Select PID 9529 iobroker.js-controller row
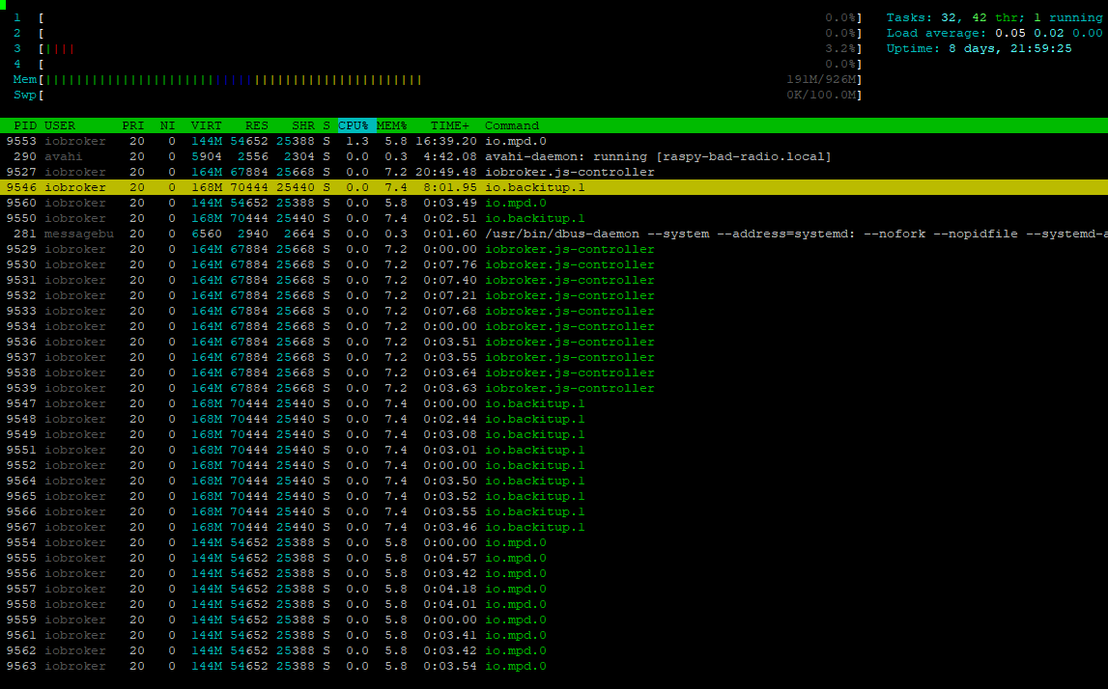 coord(554,249)
